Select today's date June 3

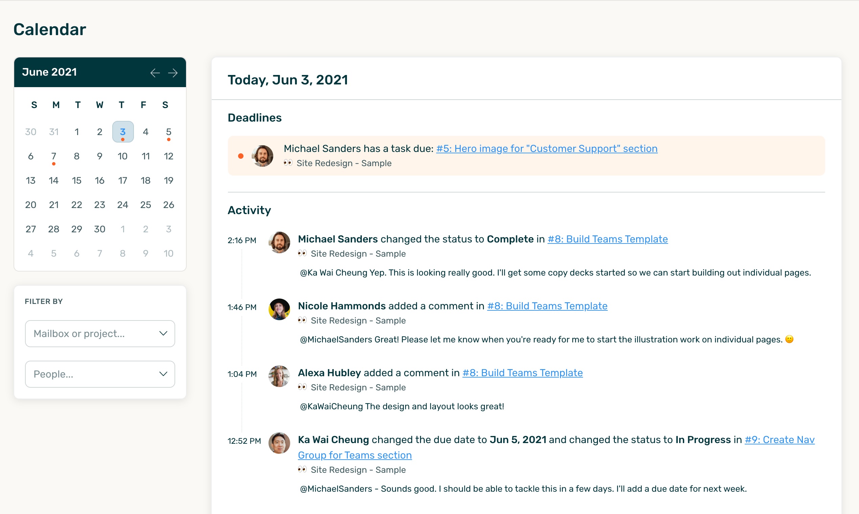coord(123,132)
